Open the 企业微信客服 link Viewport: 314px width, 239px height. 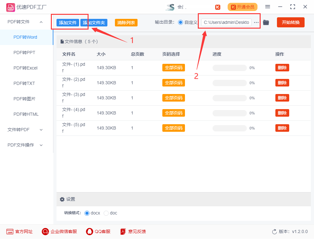tap(64, 231)
